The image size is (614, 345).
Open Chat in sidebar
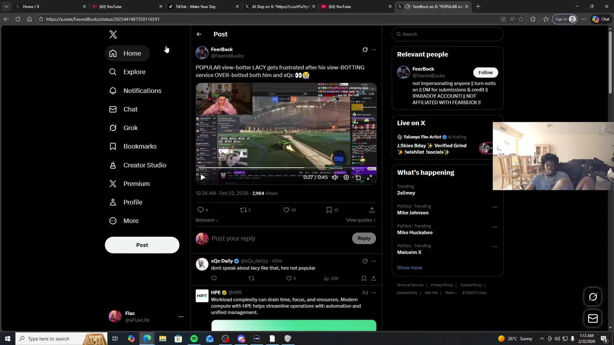123,109
